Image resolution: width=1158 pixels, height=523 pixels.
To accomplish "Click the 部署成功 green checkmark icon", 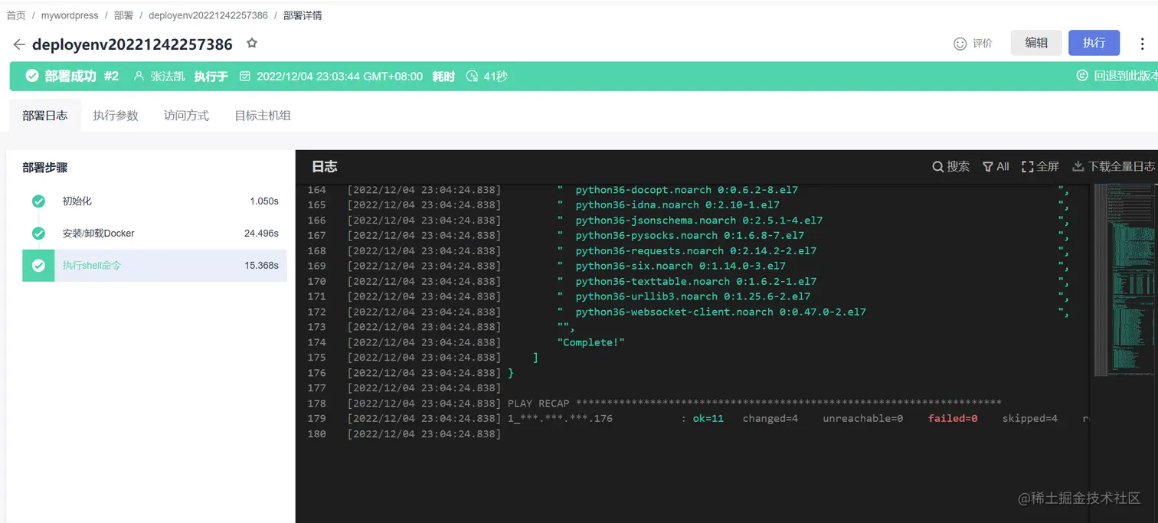I will pos(32,76).
